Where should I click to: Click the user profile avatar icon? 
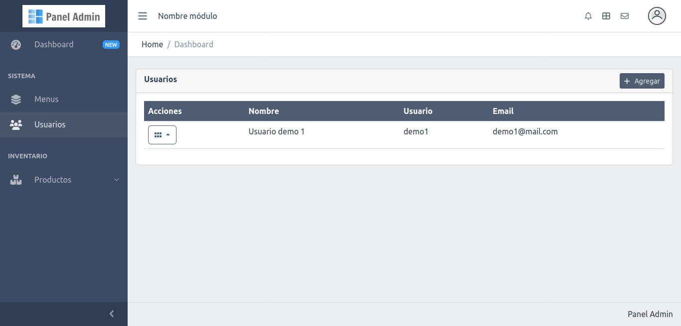[657, 15]
